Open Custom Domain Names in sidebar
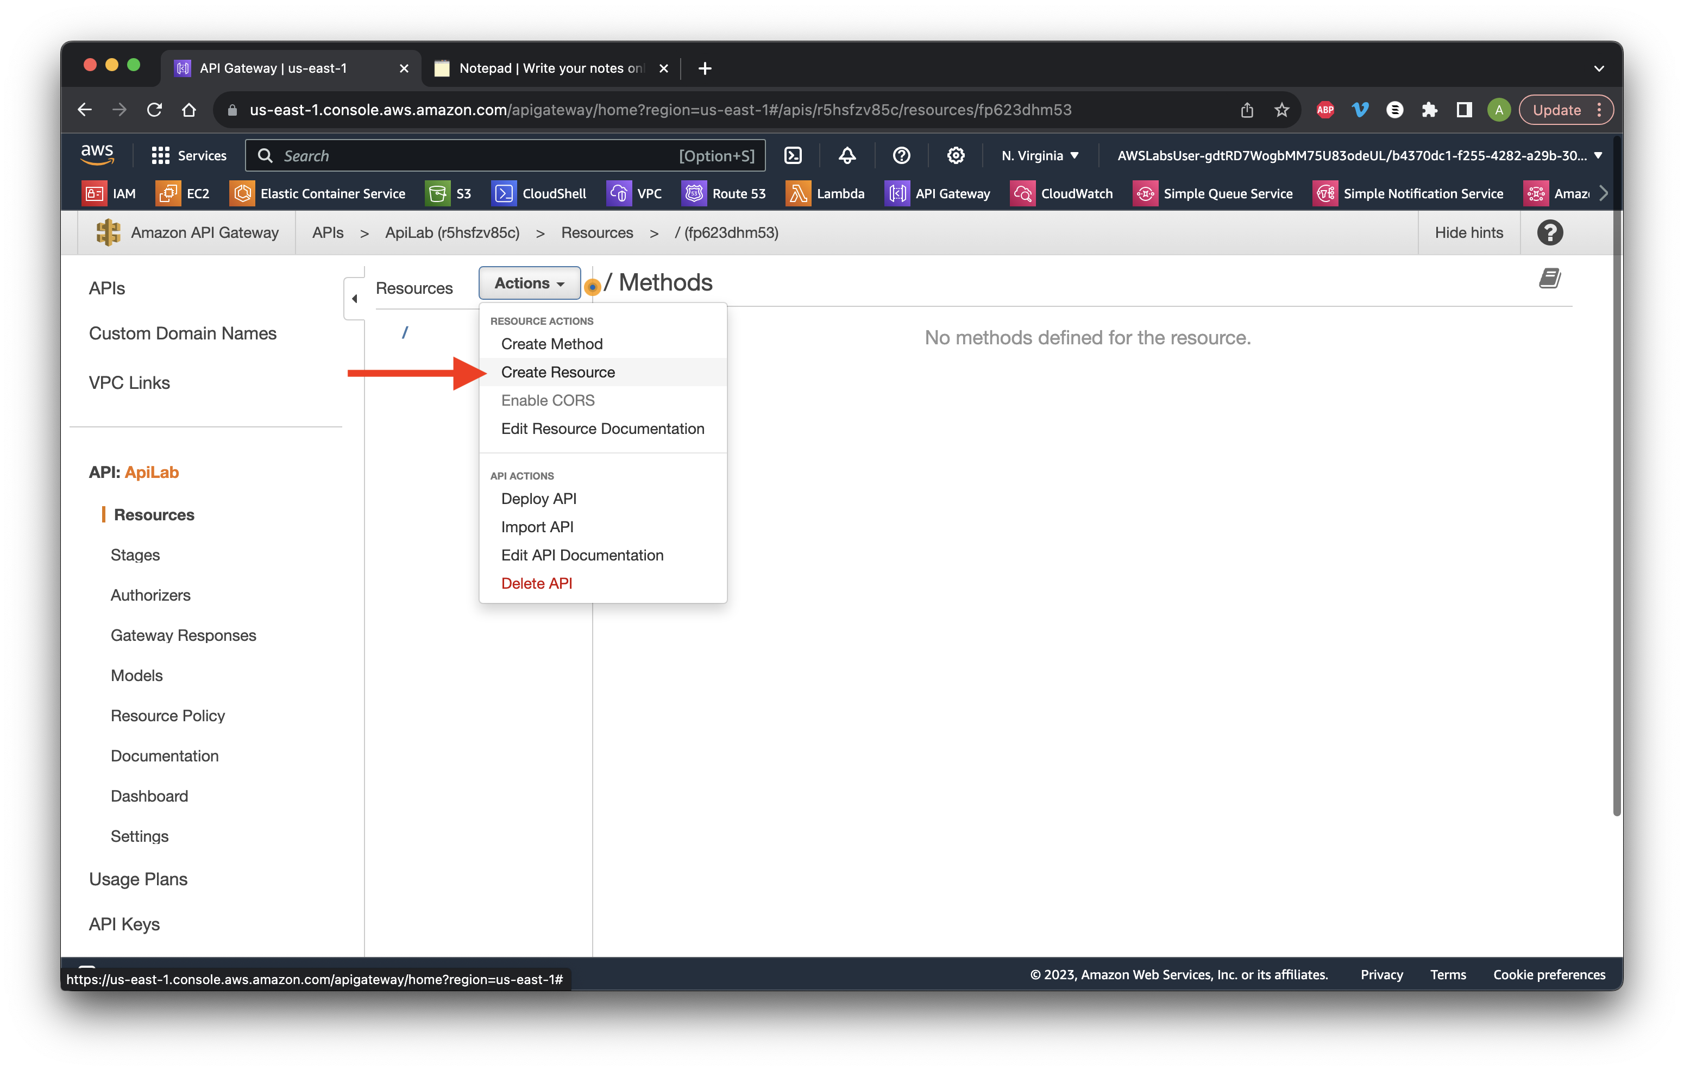Screen dimensions: 1684x1071 click(x=183, y=333)
